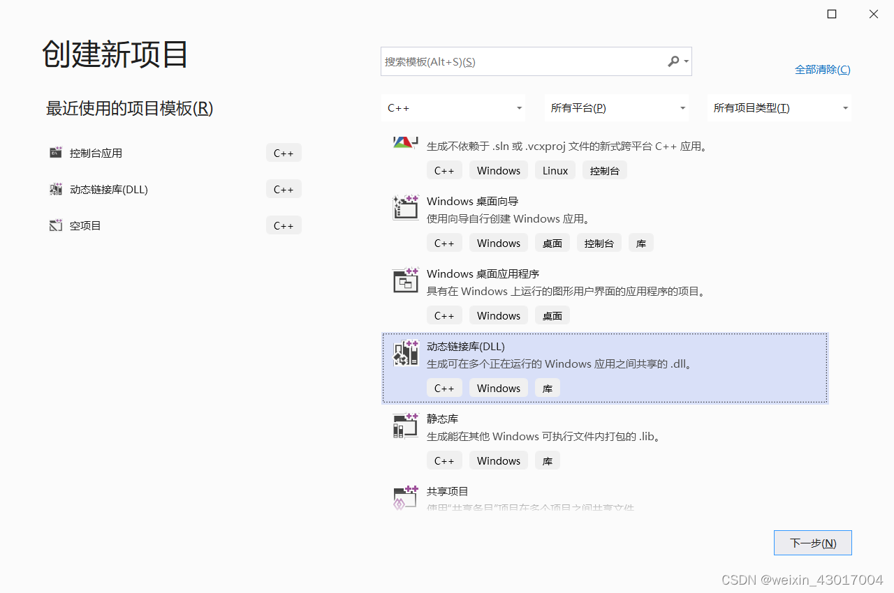The height and width of the screenshot is (593, 894).
Task: Click the 动态链接库(DLL) template icon in list
Action: point(406,353)
